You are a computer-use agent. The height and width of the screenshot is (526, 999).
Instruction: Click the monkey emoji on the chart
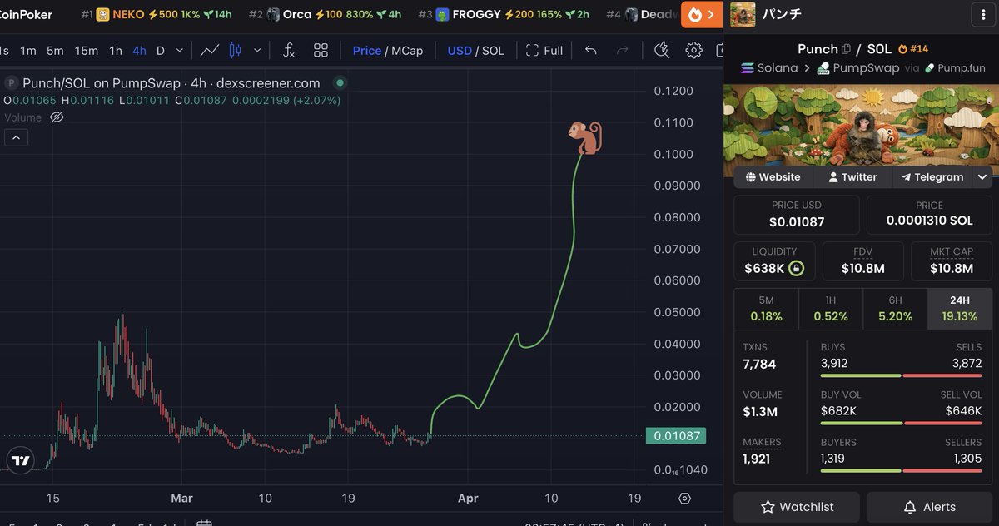(x=584, y=137)
